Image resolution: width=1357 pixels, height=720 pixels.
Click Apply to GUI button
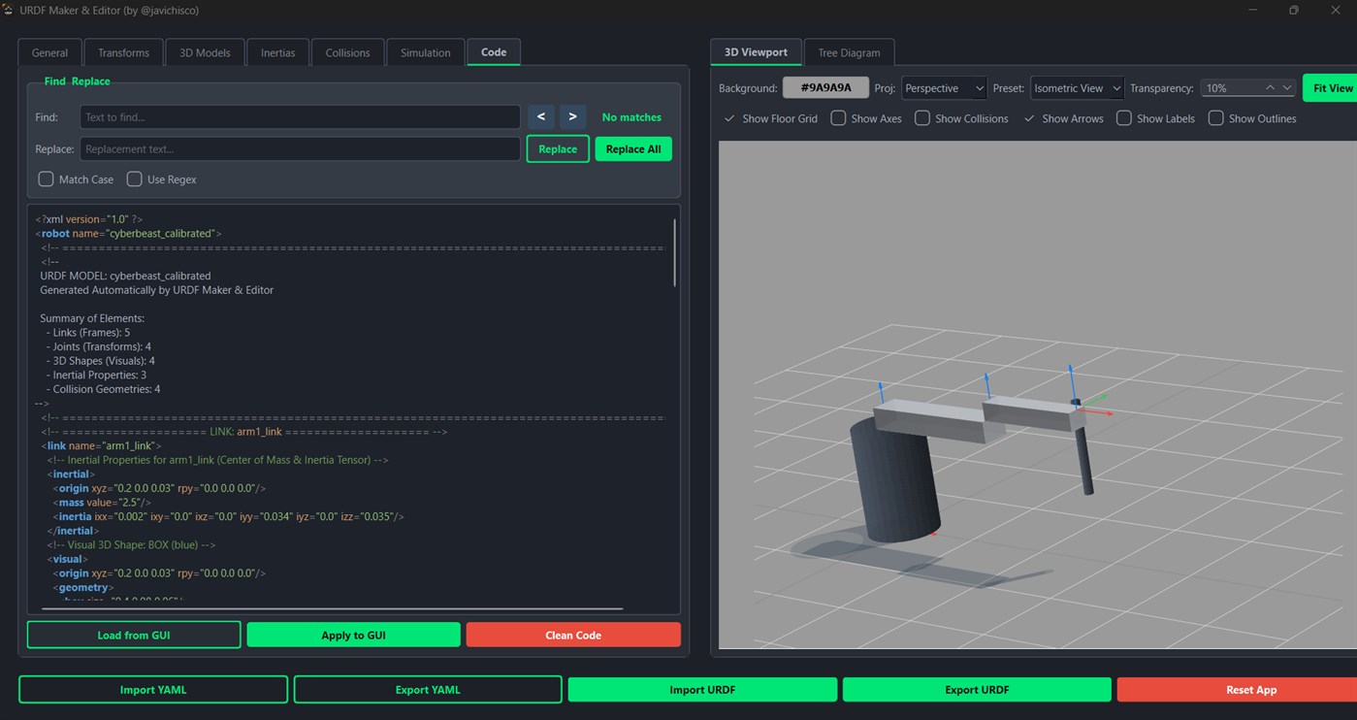pyautogui.click(x=353, y=635)
